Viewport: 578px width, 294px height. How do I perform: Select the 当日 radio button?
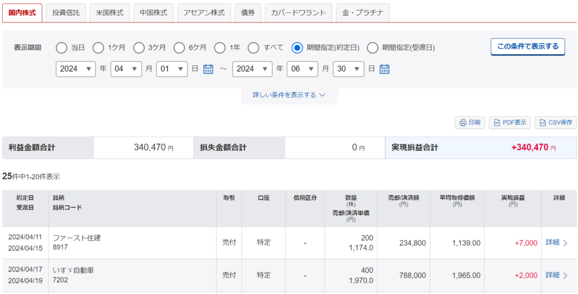coord(62,47)
